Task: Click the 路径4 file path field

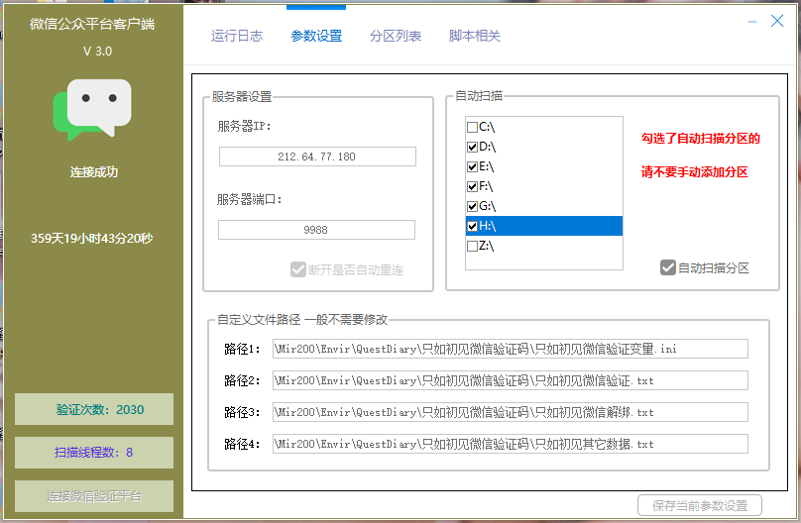Action: [x=510, y=444]
